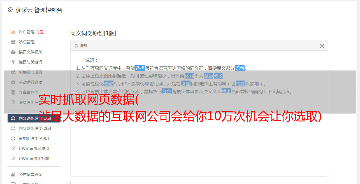Click highlighted word 语句 in line one
This screenshot has height=184, width=360.
(x=240, y=68)
